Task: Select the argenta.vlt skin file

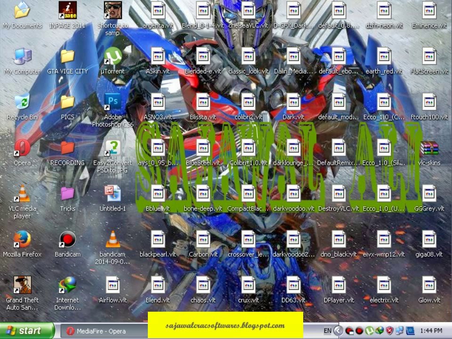Action: click(158, 10)
